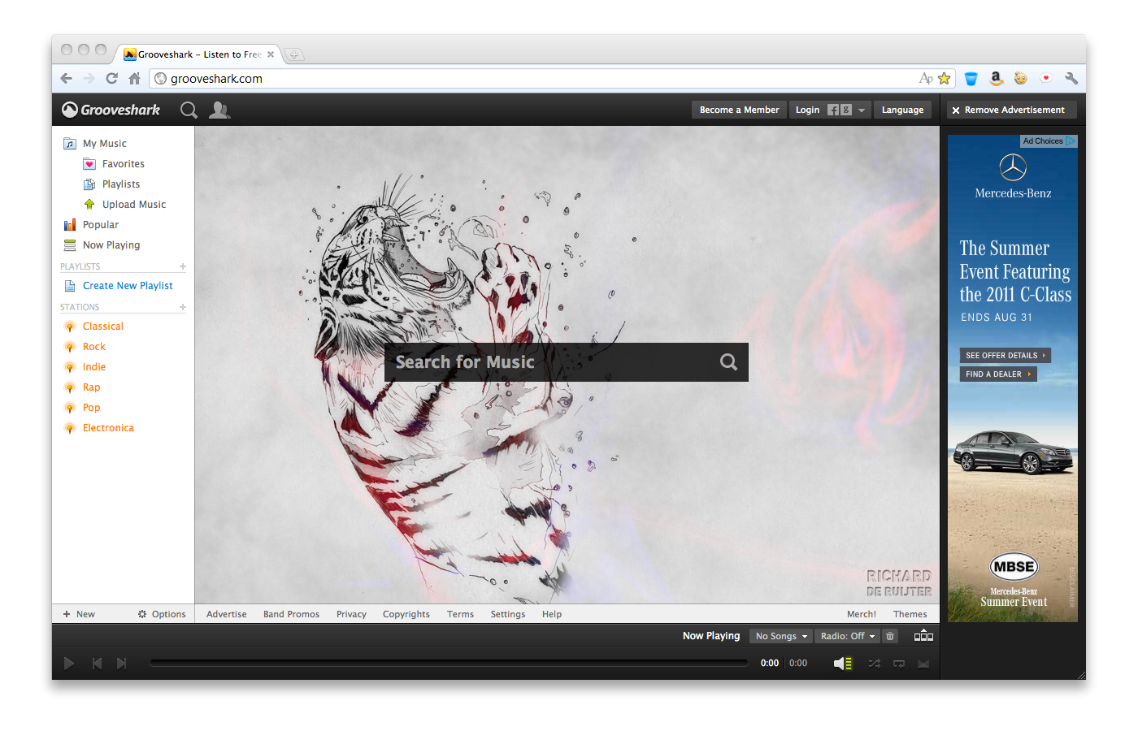
Task: Open browser wrench menu
Action: 1071,79
